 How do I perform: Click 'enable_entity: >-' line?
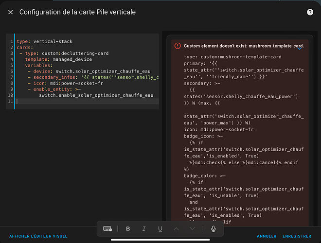(54, 89)
